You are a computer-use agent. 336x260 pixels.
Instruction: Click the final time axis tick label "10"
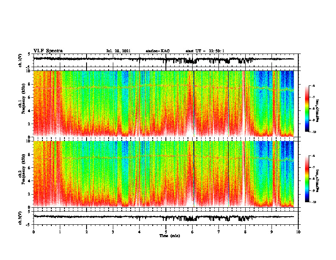(x=298, y=232)
